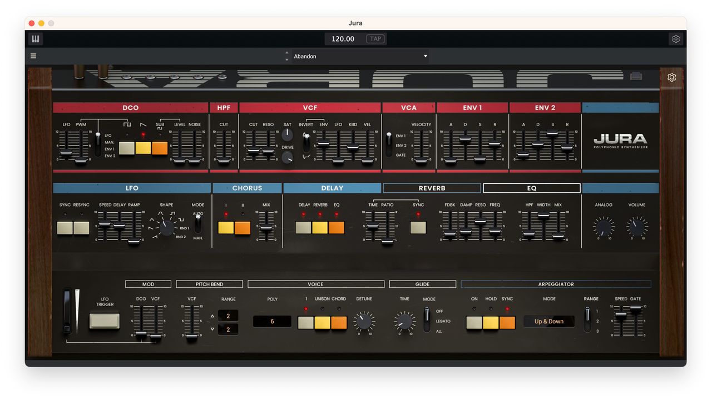This screenshot has height=400, width=712.
Task: Click the 120.00 tempo field
Action: click(x=343, y=39)
